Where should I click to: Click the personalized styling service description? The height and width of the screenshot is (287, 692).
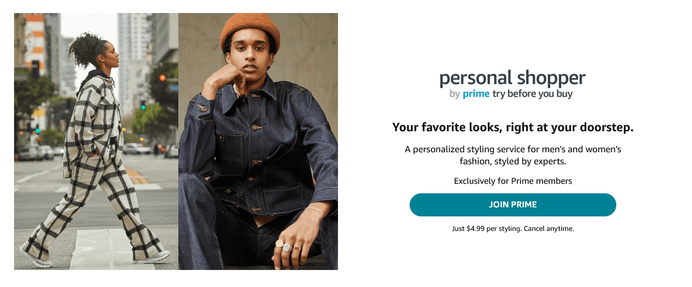pyautogui.click(x=513, y=155)
